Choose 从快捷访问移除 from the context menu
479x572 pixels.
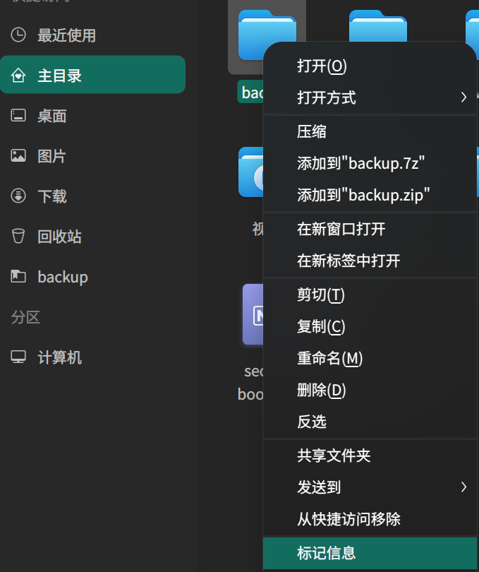[370, 519]
